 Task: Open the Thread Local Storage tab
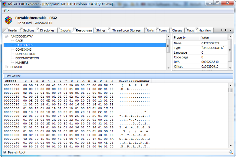(126, 30)
